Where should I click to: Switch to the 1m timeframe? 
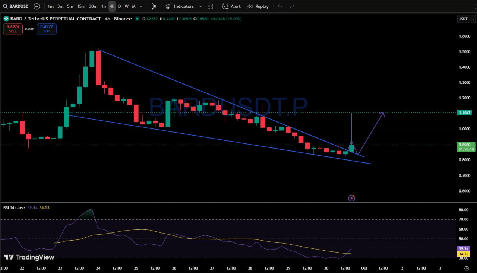pos(51,6)
